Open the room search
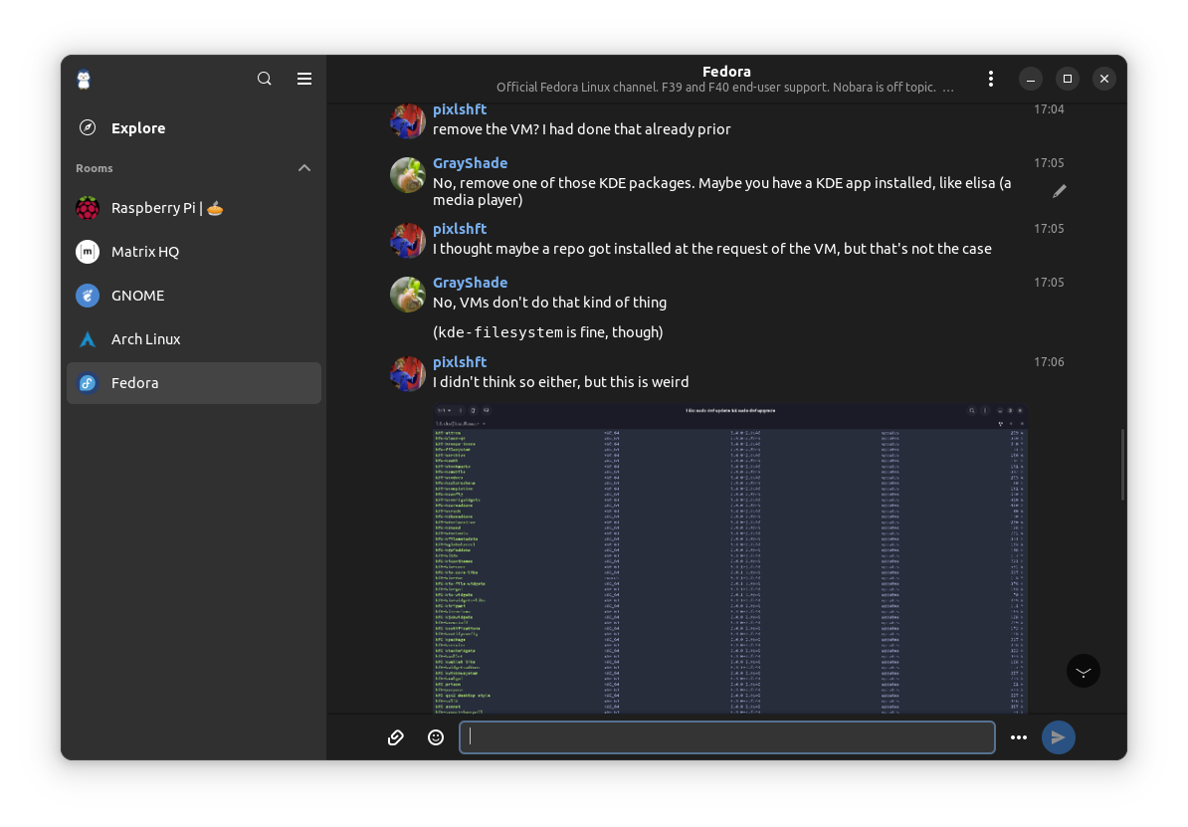This screenshot has width=1188, height=827. [x=265, y=78]
